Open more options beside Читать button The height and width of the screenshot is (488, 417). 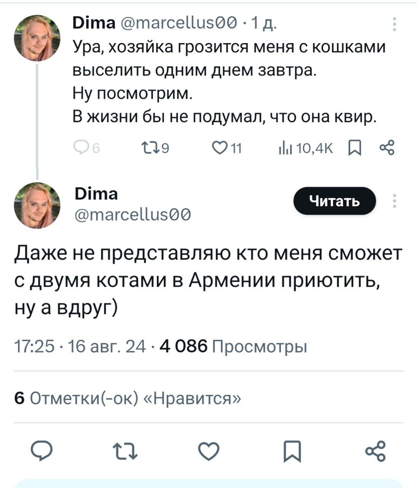pyautogui.click(x=395, y=201)
